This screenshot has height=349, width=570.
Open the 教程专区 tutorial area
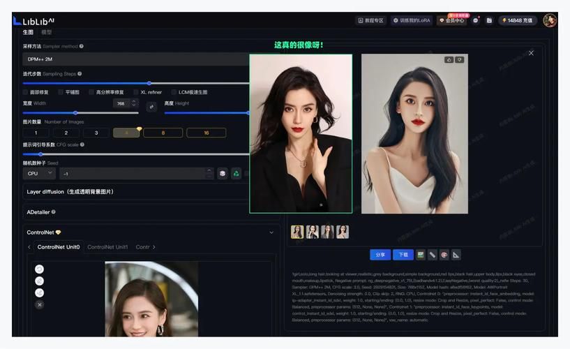pos(370,21)
